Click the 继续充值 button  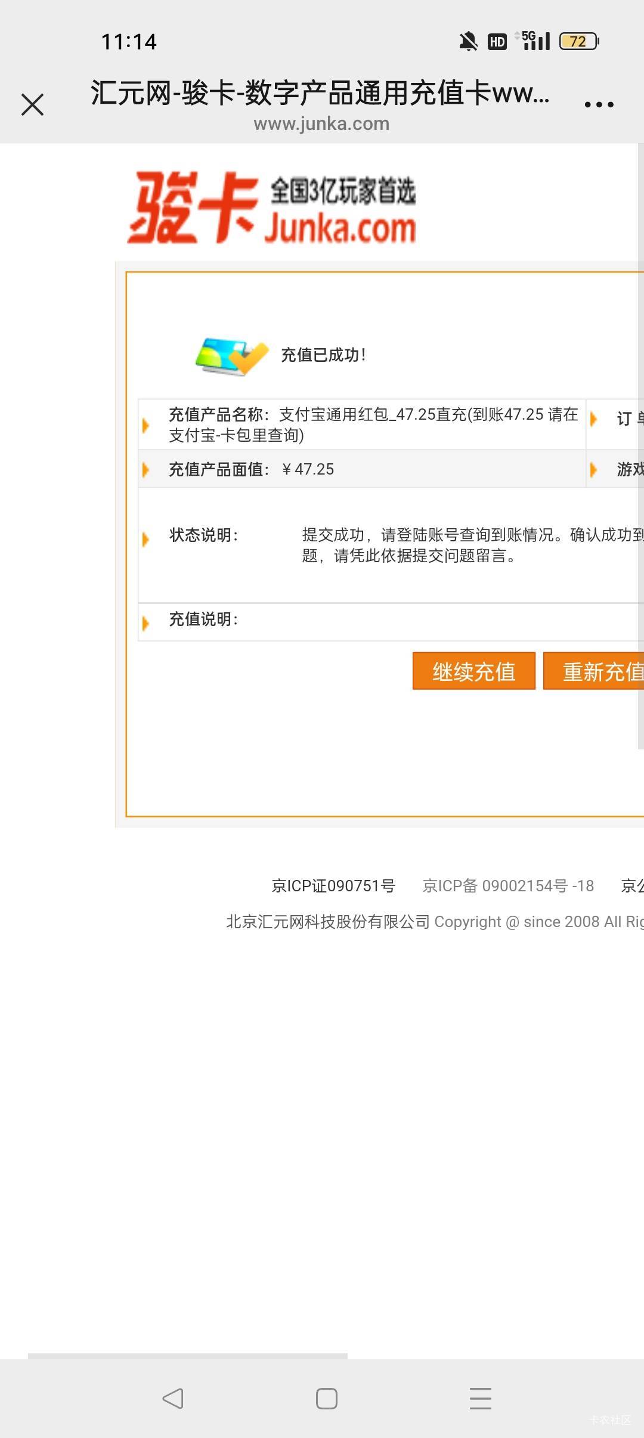point(474,671)
